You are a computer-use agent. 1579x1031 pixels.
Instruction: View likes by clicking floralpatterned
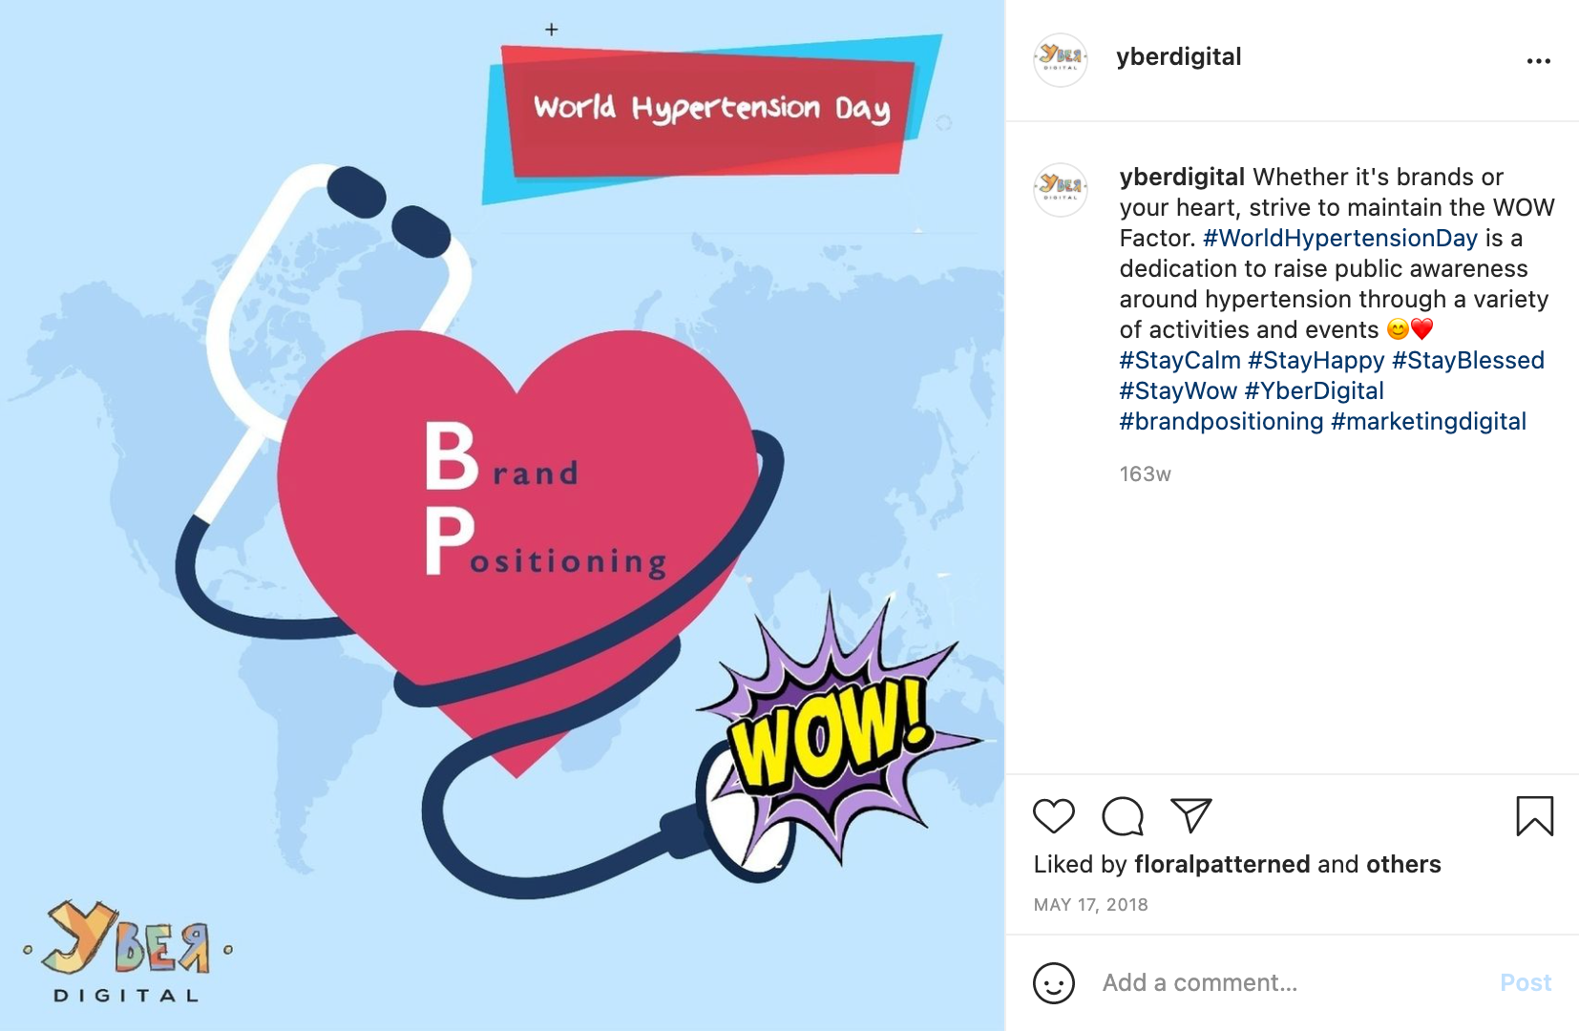click(x=1222, y=864)
